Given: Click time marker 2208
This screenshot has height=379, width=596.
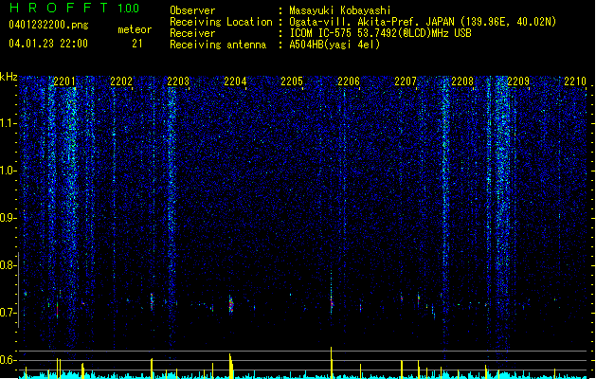Looking at the screenshot, I should click(462, 81).
